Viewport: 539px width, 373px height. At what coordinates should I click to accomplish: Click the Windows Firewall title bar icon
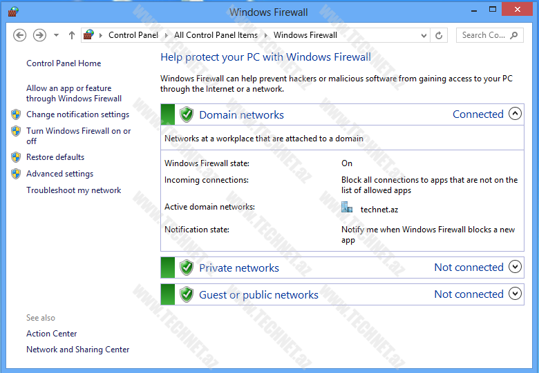pyautogui.click(x=13, y=12)
